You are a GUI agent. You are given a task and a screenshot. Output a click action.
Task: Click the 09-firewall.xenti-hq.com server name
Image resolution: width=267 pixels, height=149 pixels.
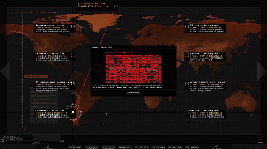204,25
